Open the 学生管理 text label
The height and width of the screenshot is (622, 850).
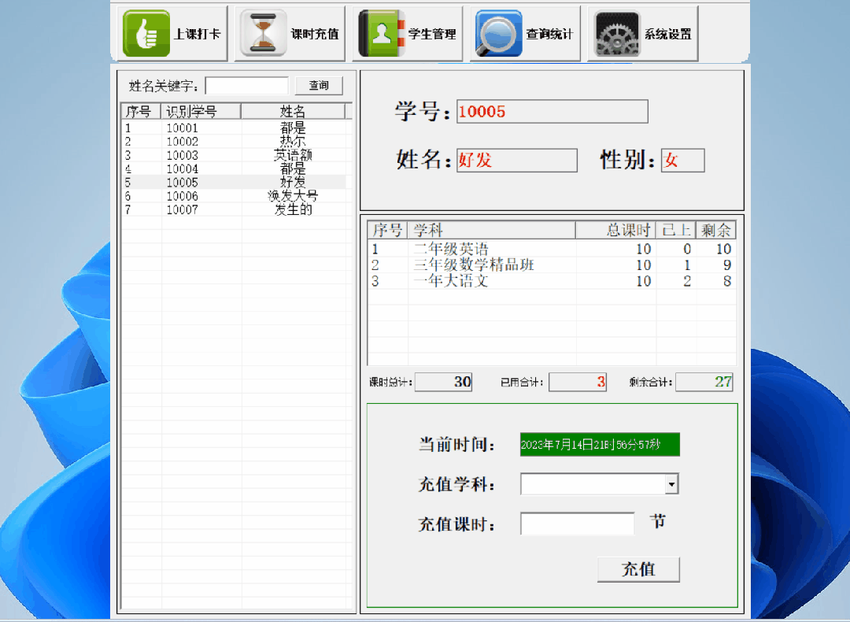(x=432, y=34)
